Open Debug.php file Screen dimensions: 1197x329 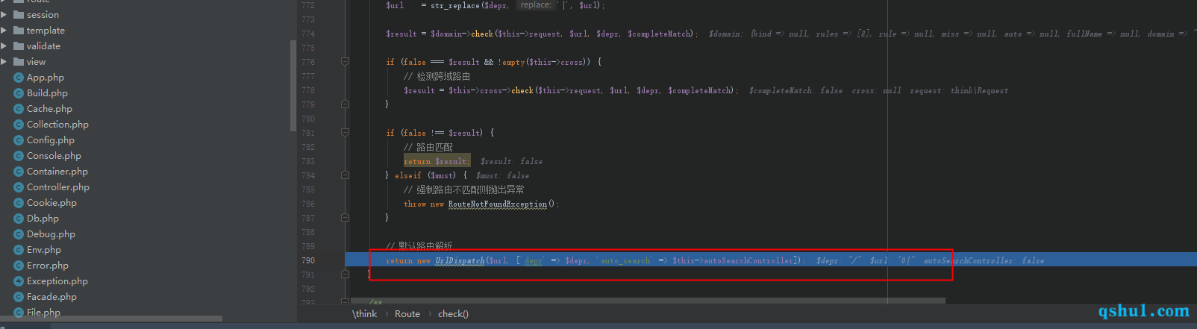pos(51,234)
